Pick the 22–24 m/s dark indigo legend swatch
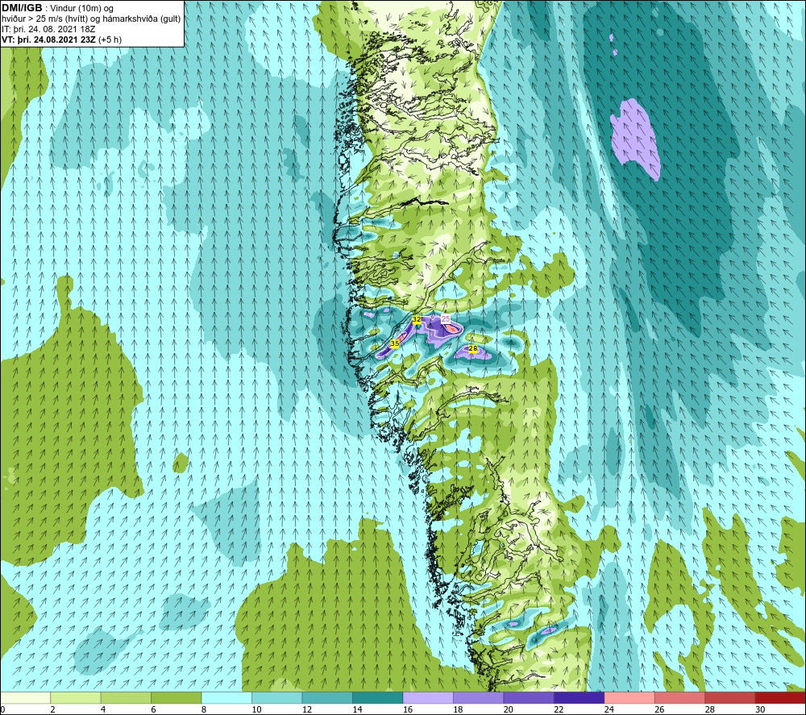Viewport: 806px width, 715px height. click(x=580, y=697)
